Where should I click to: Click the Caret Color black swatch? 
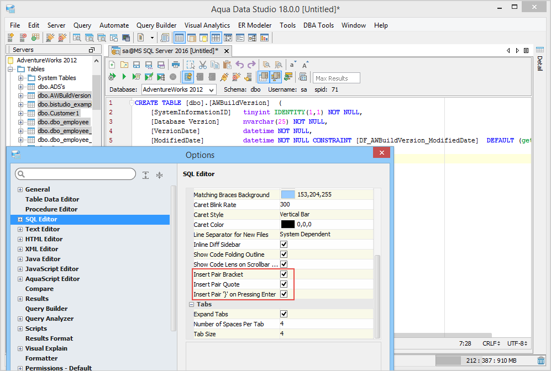[288, 224]
